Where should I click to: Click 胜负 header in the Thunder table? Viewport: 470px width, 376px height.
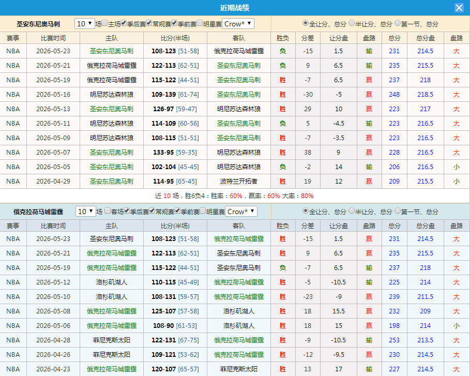(x=283, y=226)
